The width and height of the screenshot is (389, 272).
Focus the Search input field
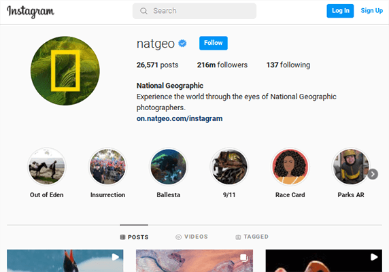pos(194,11)
